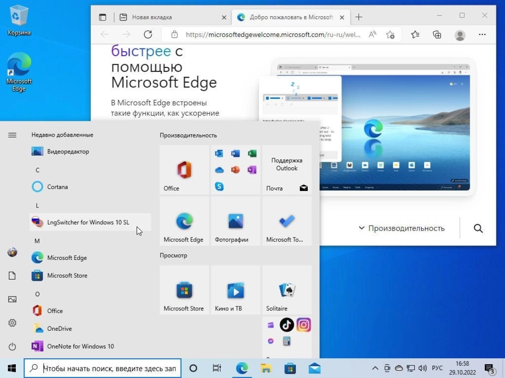Open the Кино и ТВ tile
Image resolution: width=505 pixels, height=378 pixels.
(x=236, y=290)
